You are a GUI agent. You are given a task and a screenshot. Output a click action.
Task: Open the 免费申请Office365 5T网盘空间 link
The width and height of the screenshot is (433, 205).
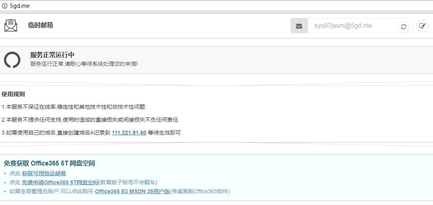pyautogui.click(x=60, y=182)
